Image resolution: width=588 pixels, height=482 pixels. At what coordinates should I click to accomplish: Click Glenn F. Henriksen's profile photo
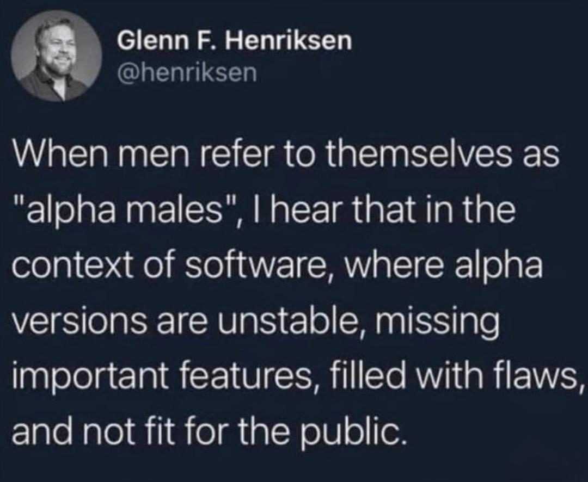coord(56,56)
